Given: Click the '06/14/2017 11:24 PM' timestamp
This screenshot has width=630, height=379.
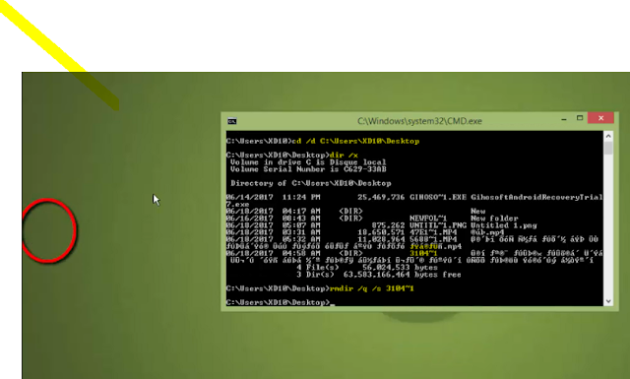Looking at the screenshot, I should point(274,197).
